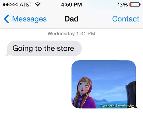
Task: Tap the AT&T carrier label
Action: tap(26, 5)
